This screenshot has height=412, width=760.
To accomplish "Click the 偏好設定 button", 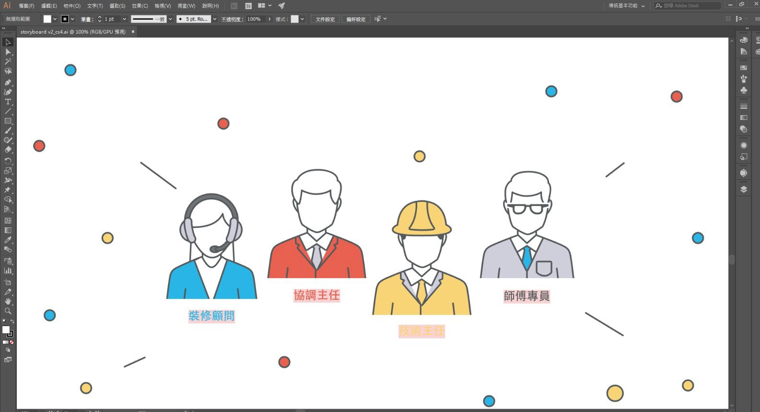I will [356, 19].
